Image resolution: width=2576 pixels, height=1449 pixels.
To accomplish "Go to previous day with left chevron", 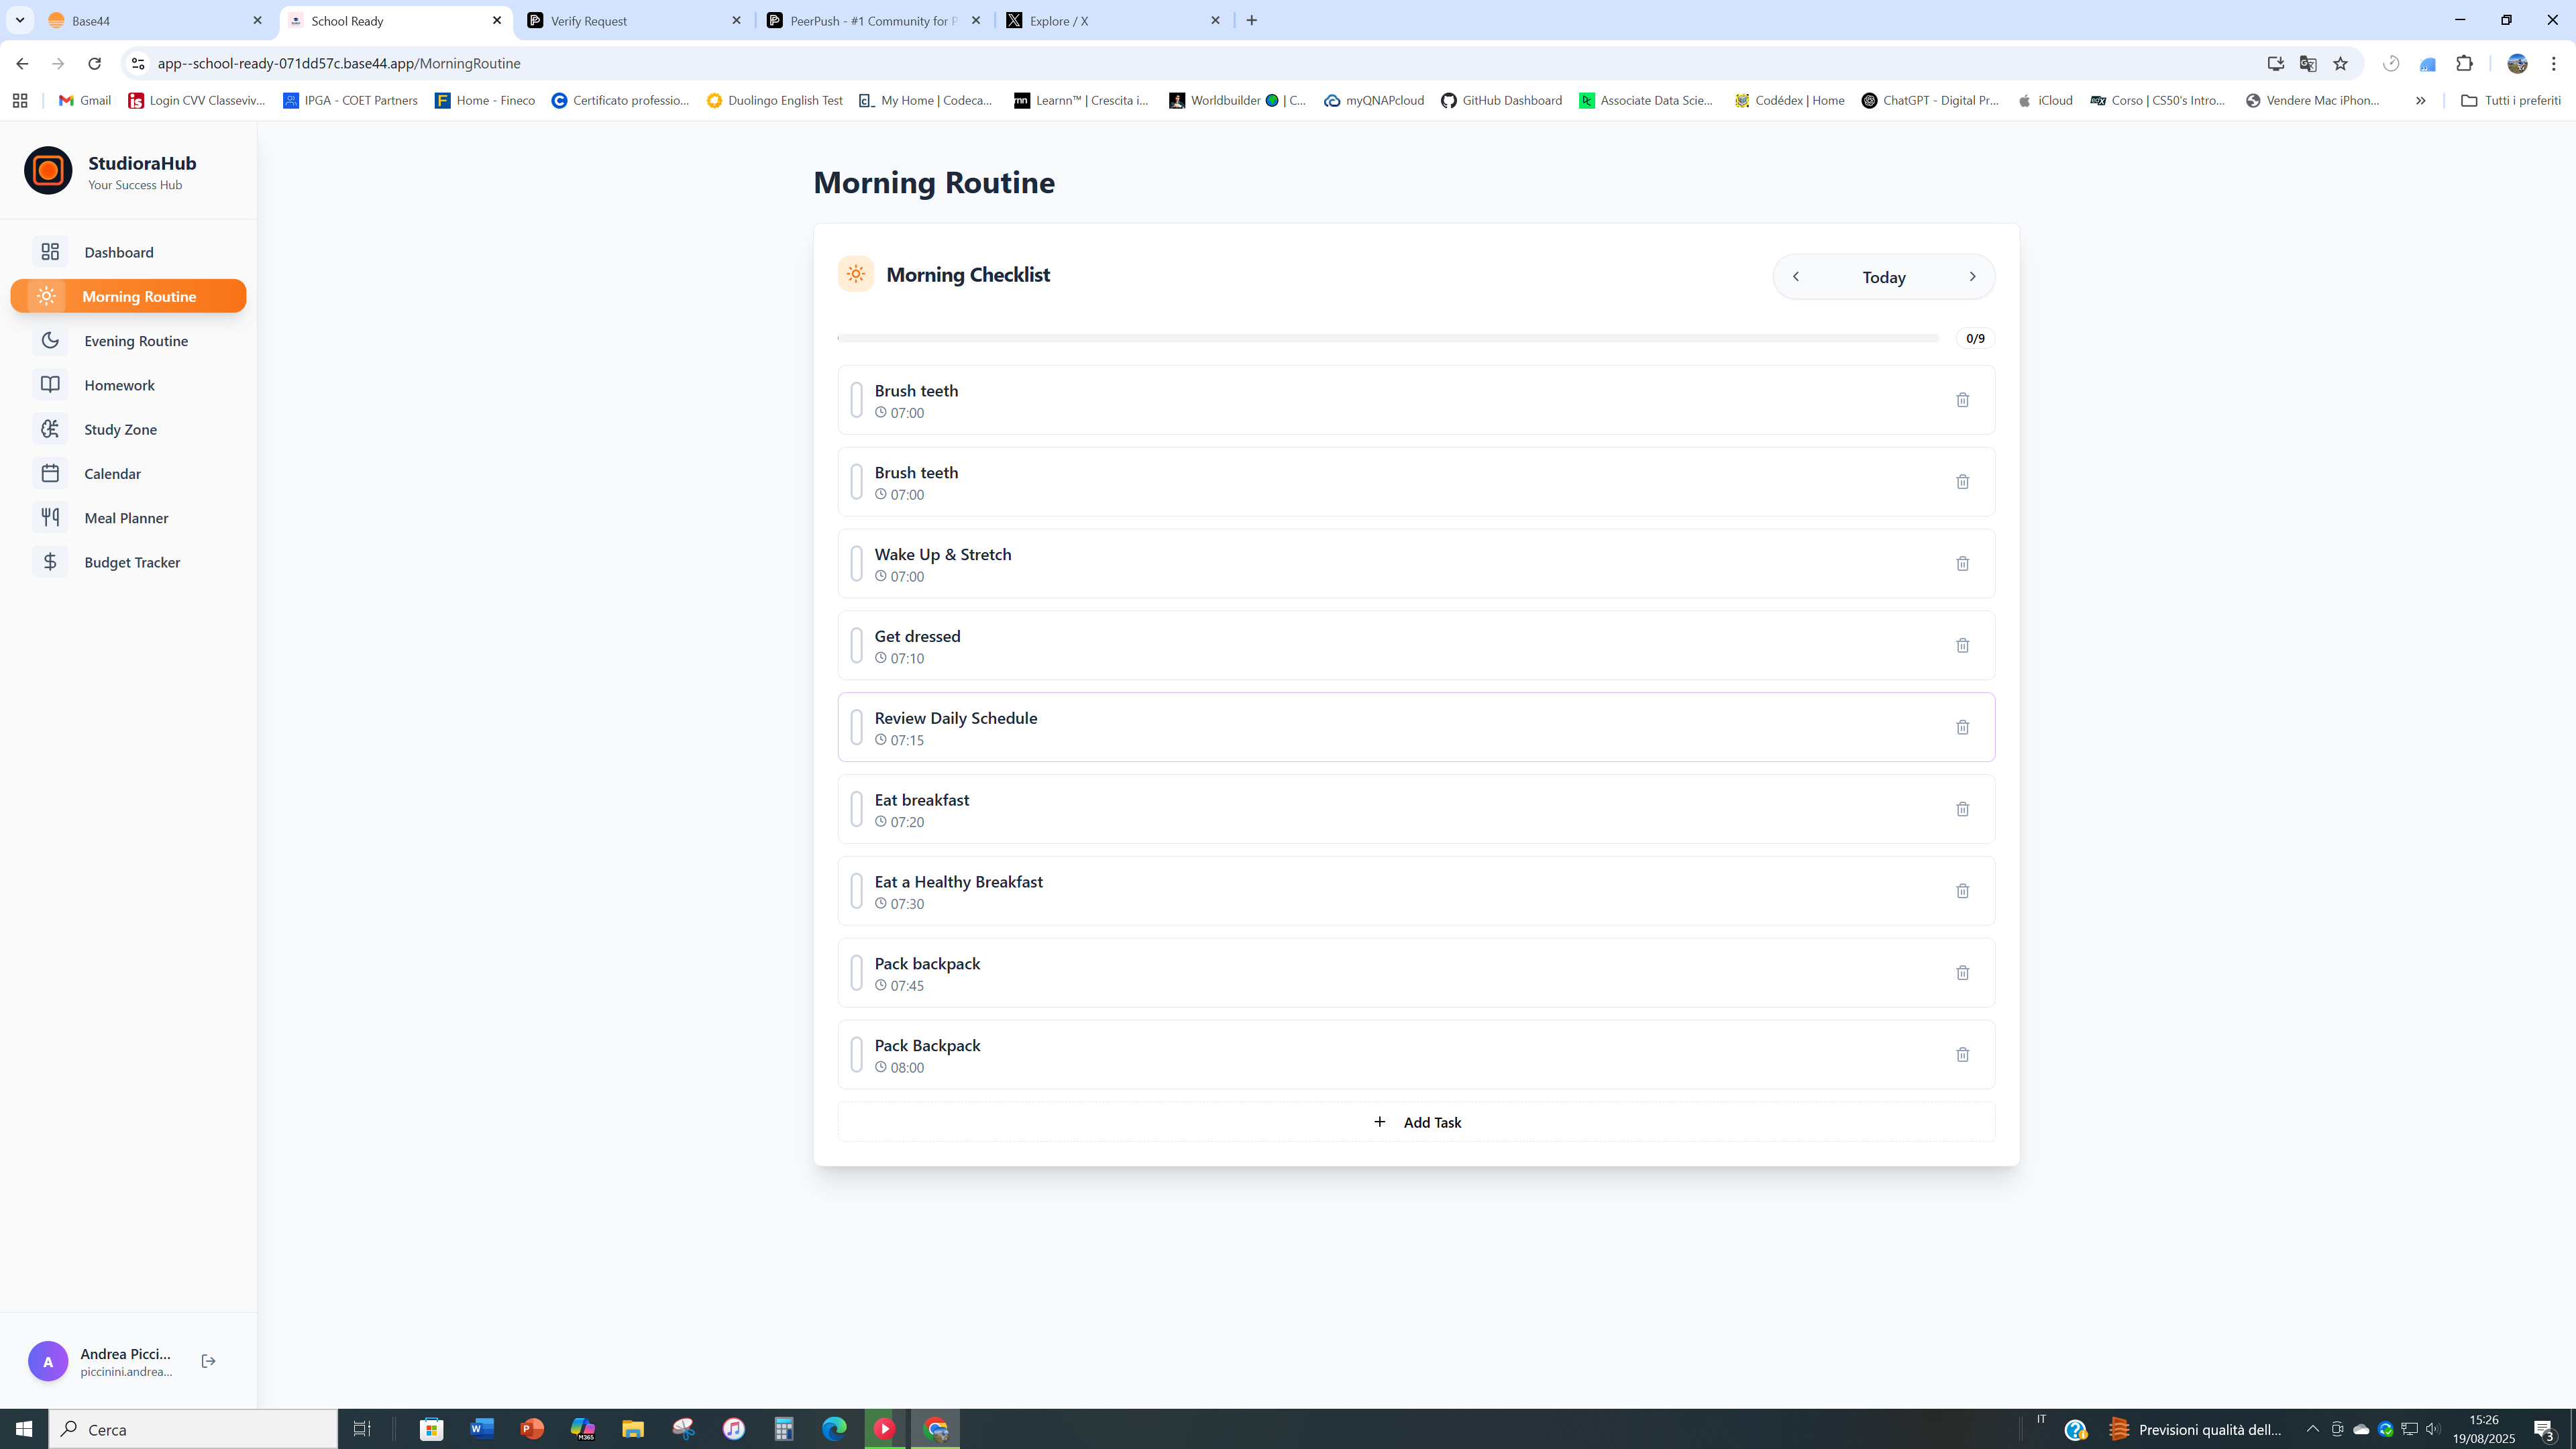I will [1796, 277].
